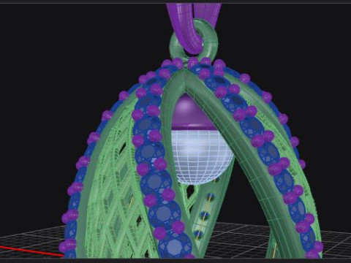Screen dimensions: 351x263
Task: Select the purple cap above the pearl
Action: click(x=192, y=113)
